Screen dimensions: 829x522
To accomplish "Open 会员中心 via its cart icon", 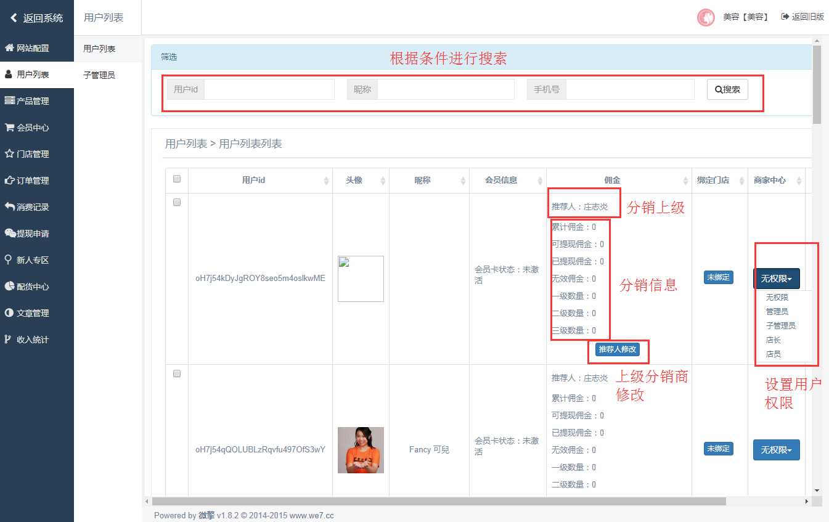I will coord(9,128).
